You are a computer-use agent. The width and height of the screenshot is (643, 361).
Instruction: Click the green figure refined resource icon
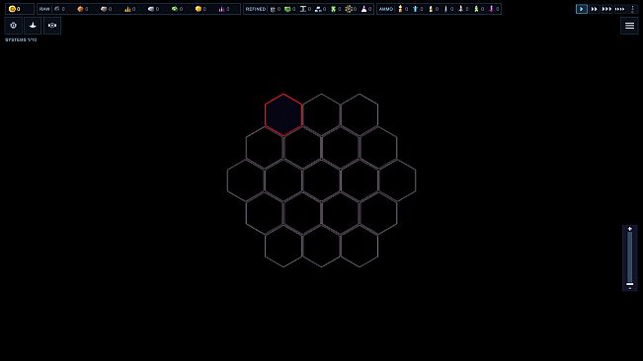(334, 9)
